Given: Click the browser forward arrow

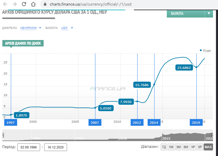Looking at the screenshot, I should click(x=15, y=4).
